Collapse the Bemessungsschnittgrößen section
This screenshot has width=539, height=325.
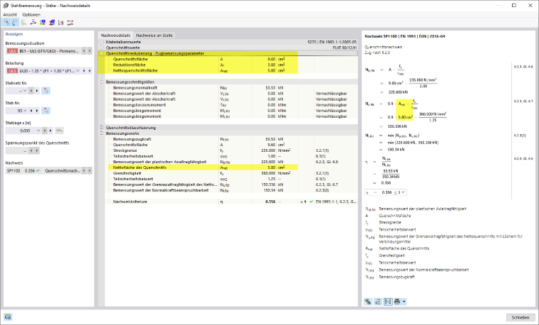coord(101,82)
